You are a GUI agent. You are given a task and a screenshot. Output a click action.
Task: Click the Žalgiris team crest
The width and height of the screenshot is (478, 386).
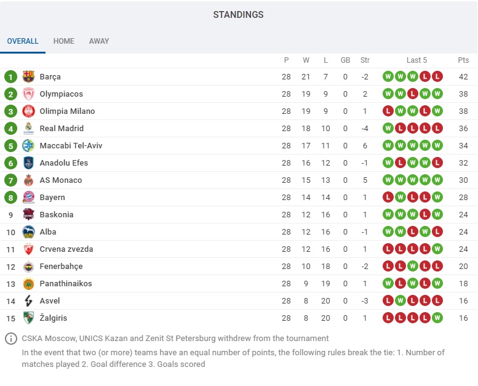(28, 318)
